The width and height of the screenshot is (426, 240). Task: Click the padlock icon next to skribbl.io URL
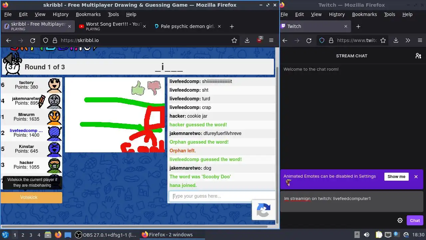(x=55, y=40)
